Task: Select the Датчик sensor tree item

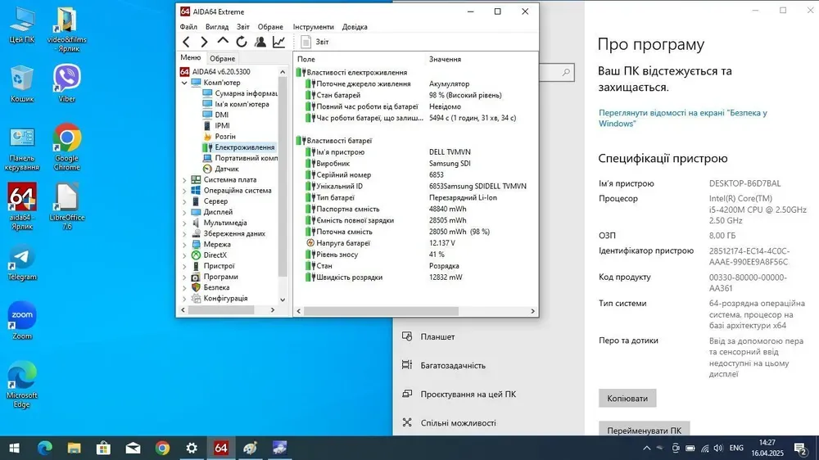Action: click(x=226, y=169)
